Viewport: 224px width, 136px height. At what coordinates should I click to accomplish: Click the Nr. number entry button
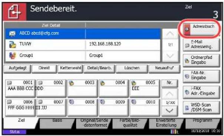tap(169, 83)
